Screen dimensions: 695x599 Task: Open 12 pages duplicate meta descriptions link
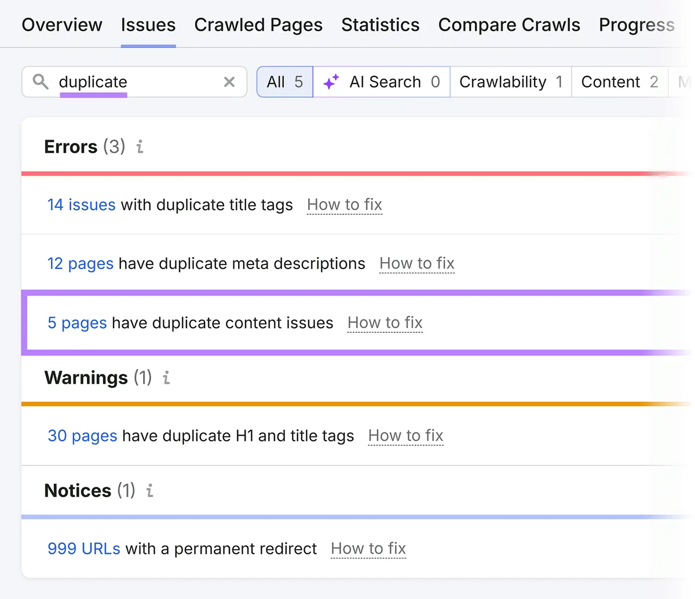tap(81, 264)
